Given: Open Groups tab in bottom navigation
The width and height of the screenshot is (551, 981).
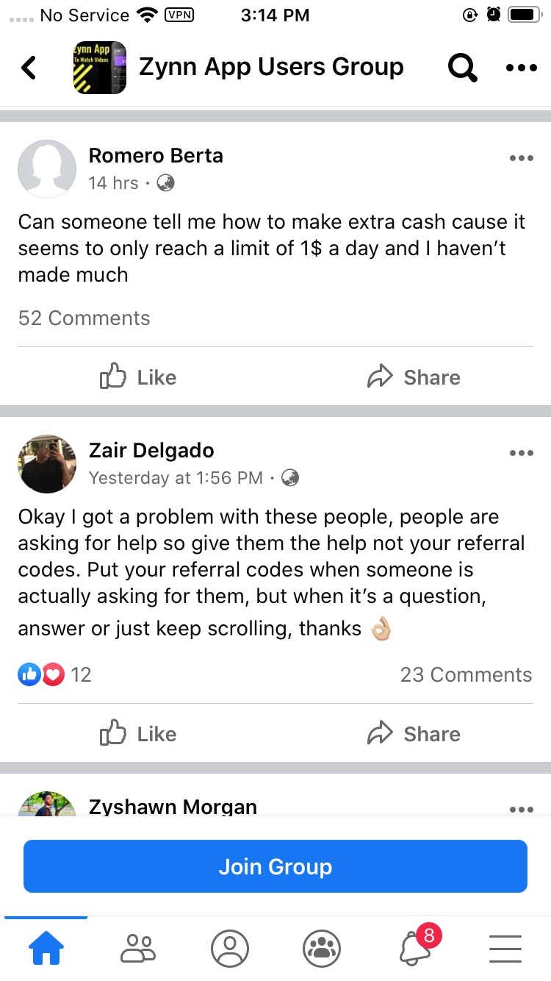Looking at the screenshot, I should [x=322, y=949].
